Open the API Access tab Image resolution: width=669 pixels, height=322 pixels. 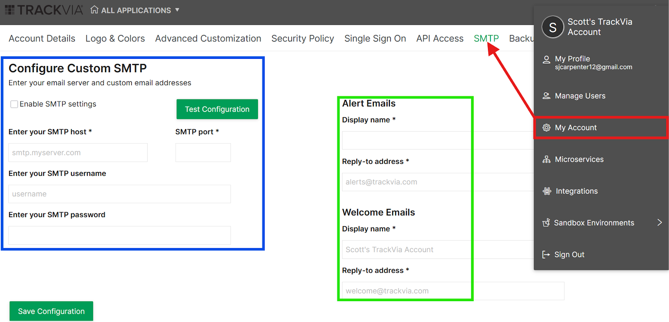pos(439,38)
